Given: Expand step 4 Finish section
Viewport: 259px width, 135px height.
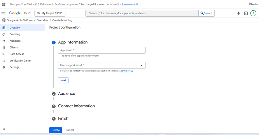Looking at the screenshot, I should pos(63,118).
